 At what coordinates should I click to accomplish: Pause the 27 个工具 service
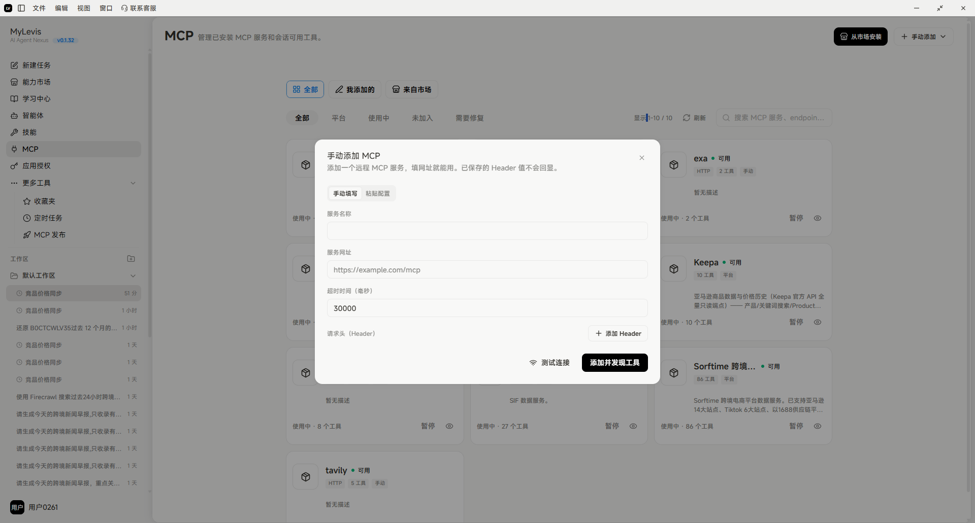pyautogui.click(x=612, y=426)
